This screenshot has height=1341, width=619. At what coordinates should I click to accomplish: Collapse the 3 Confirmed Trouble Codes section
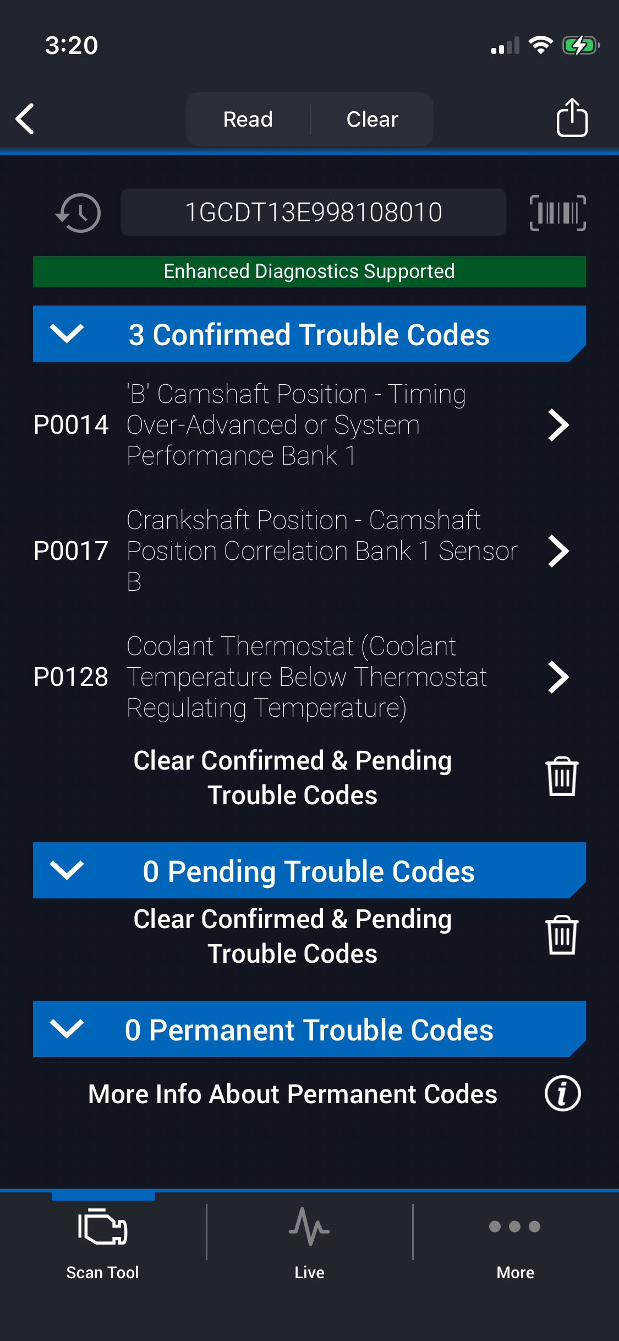pos(67,333)
